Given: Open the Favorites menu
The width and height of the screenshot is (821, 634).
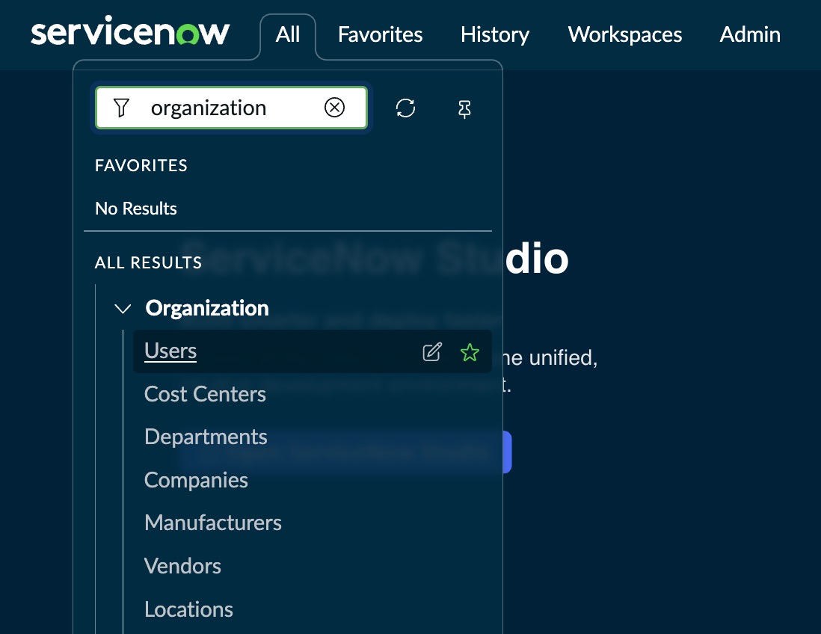Looking at the screenshot, I should (x=380, y=34).
